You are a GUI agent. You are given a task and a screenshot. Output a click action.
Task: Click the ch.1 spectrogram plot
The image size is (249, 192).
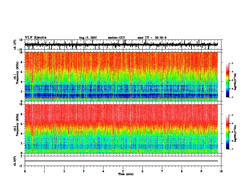point(121,77)
